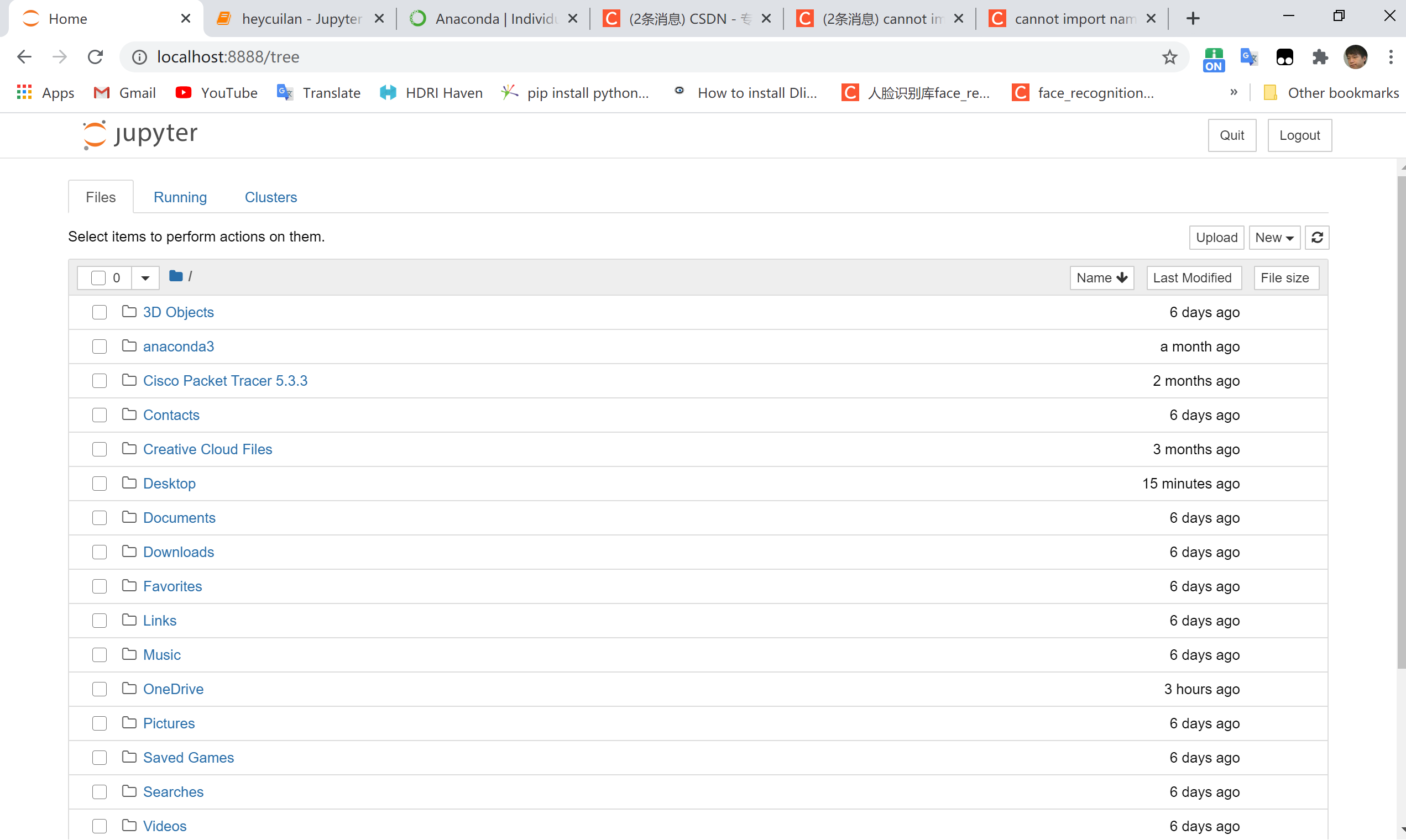The width and height of the screenshot is (1406, 840).
Task: Click the Google Translate extension icon
Action: coord(1248,57)
